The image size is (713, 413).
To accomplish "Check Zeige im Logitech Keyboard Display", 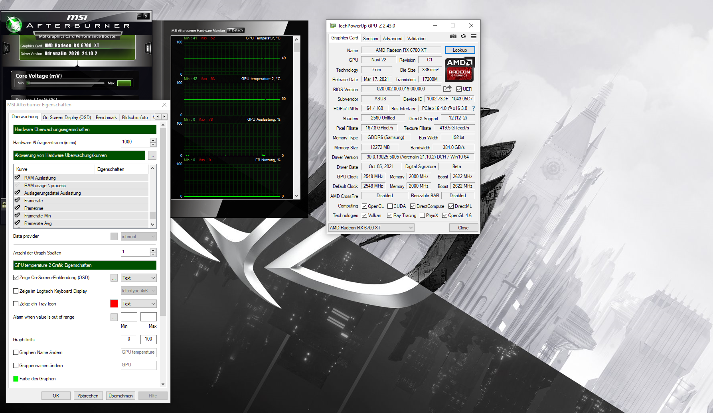I will (x=16, y=291).
